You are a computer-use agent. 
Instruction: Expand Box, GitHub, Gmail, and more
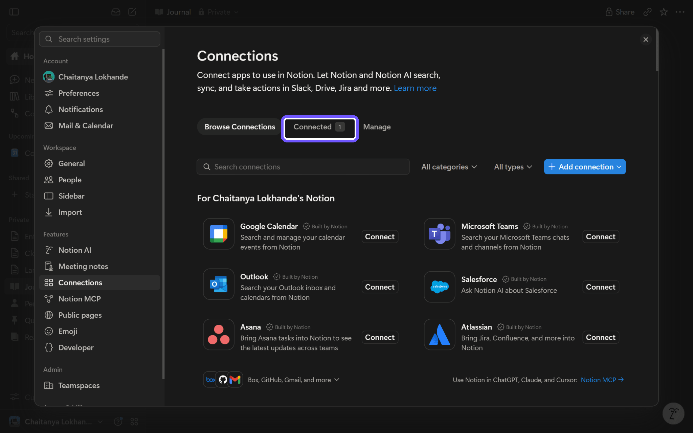pos(294,380)
